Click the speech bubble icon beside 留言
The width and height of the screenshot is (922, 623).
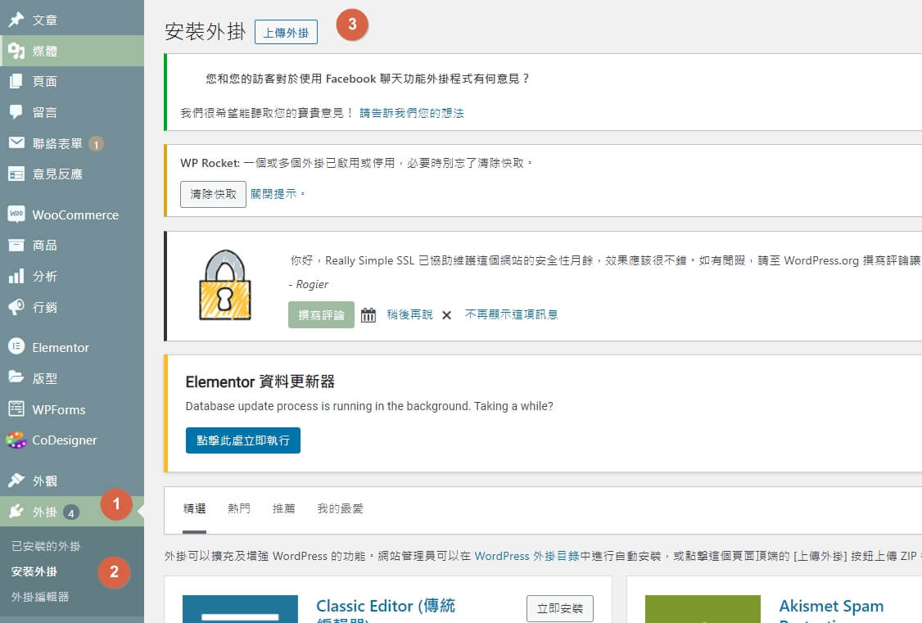click(x=16, y=111)
